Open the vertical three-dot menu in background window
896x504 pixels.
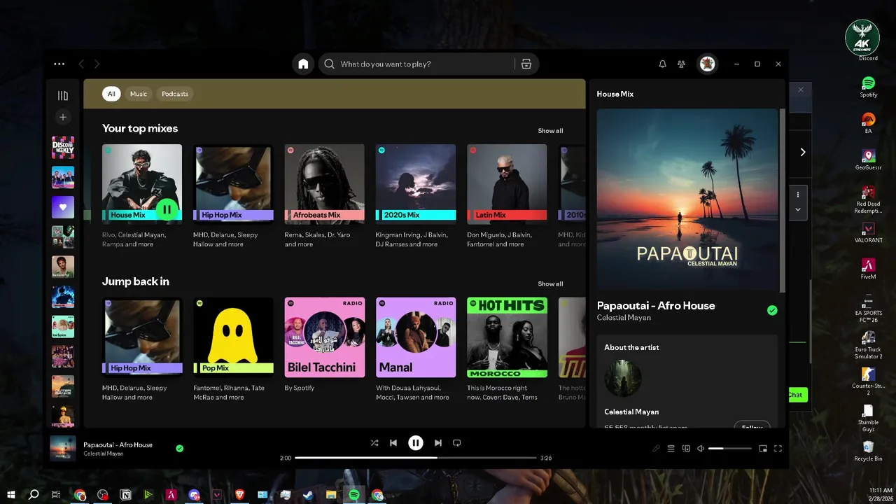(797, 194)
